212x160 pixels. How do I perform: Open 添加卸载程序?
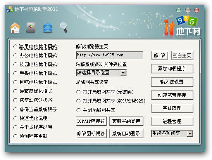tap(172, 69)
